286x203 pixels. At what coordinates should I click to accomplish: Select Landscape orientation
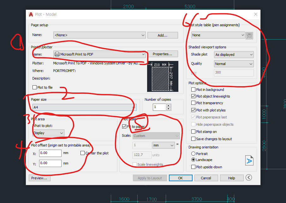click(x=193, y=160)
